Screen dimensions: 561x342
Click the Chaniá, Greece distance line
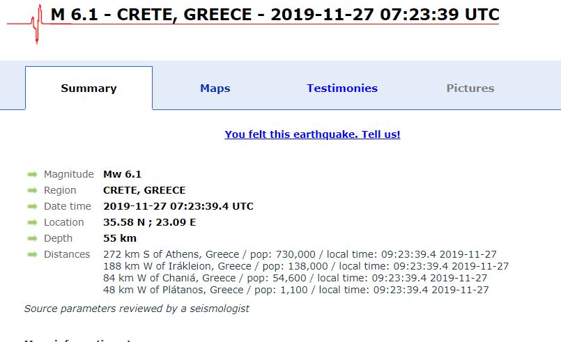(x=295, y=278)
